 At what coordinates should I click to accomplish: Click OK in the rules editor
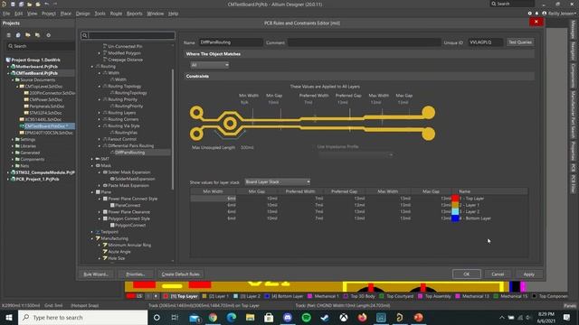[x=467, y=274]
